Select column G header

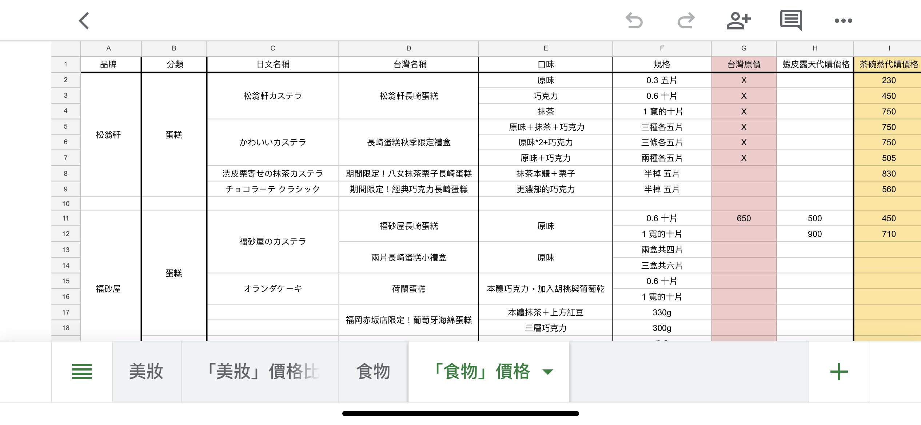tap(744, 48)
